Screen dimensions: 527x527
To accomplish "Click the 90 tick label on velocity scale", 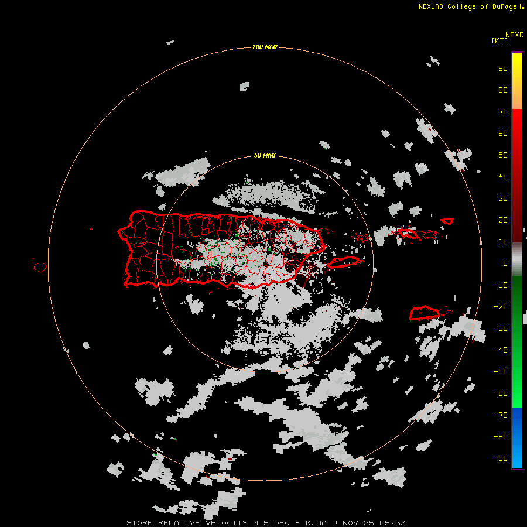I will (x=503, y=69).
